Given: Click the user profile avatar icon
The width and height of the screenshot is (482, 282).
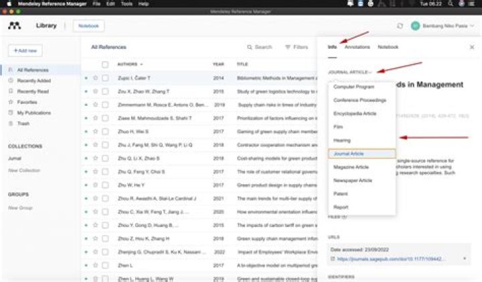Looking at the screenshot, I should pos(415,26).
